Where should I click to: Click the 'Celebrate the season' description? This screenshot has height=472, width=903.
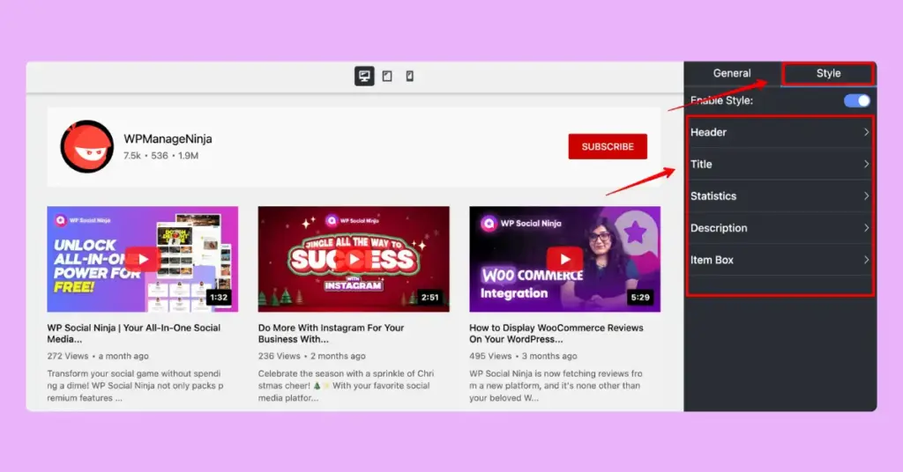tap(346, 386)
